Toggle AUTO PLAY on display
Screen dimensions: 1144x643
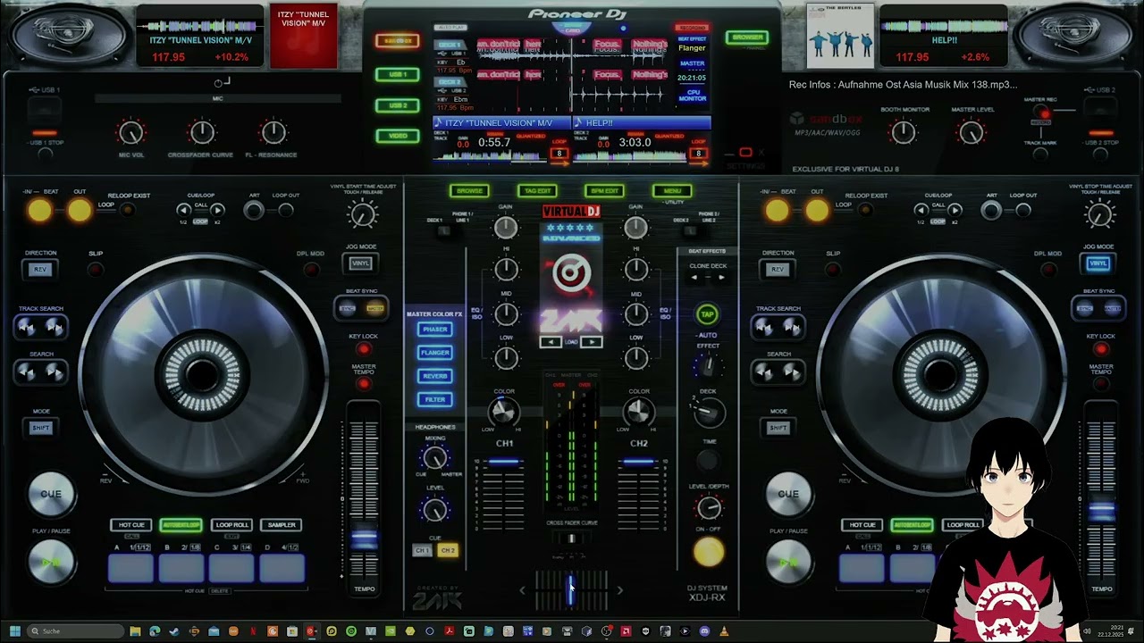450,28
